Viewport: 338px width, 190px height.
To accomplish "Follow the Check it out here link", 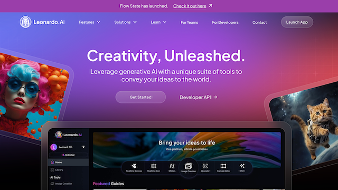I will pyautogui.click(x=190, y=6).
